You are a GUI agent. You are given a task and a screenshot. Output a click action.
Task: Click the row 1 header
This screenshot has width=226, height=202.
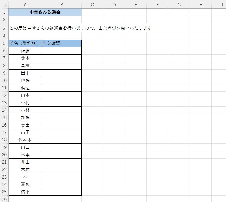point(4,12)
